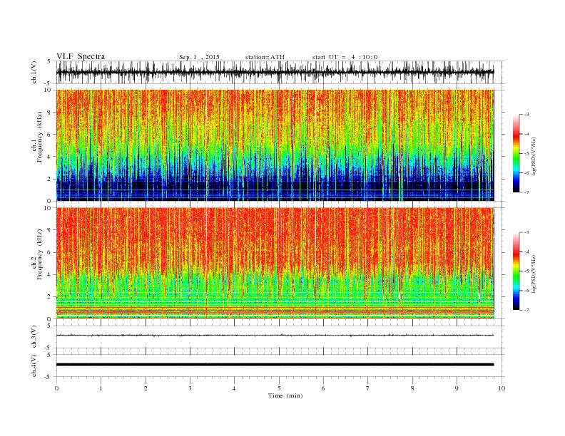The image size is (565, 436).
Task: Click the "start UT = 4:10:0" text
Action: click(x=345, y=57)
